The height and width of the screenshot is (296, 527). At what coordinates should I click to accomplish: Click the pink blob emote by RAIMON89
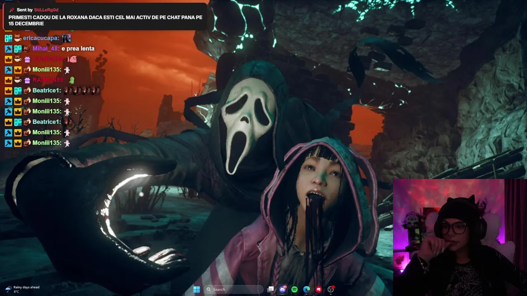click(72, 59)
